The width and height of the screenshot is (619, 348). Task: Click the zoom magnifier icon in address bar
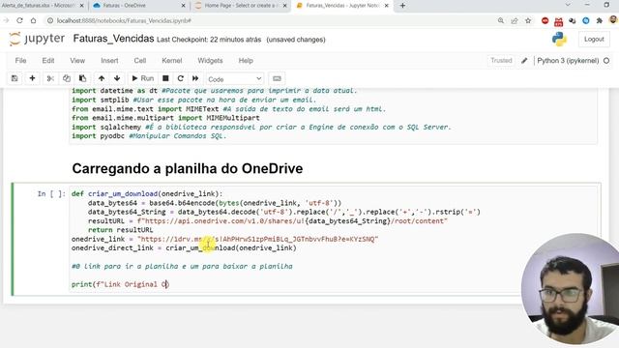coord(501,20)
